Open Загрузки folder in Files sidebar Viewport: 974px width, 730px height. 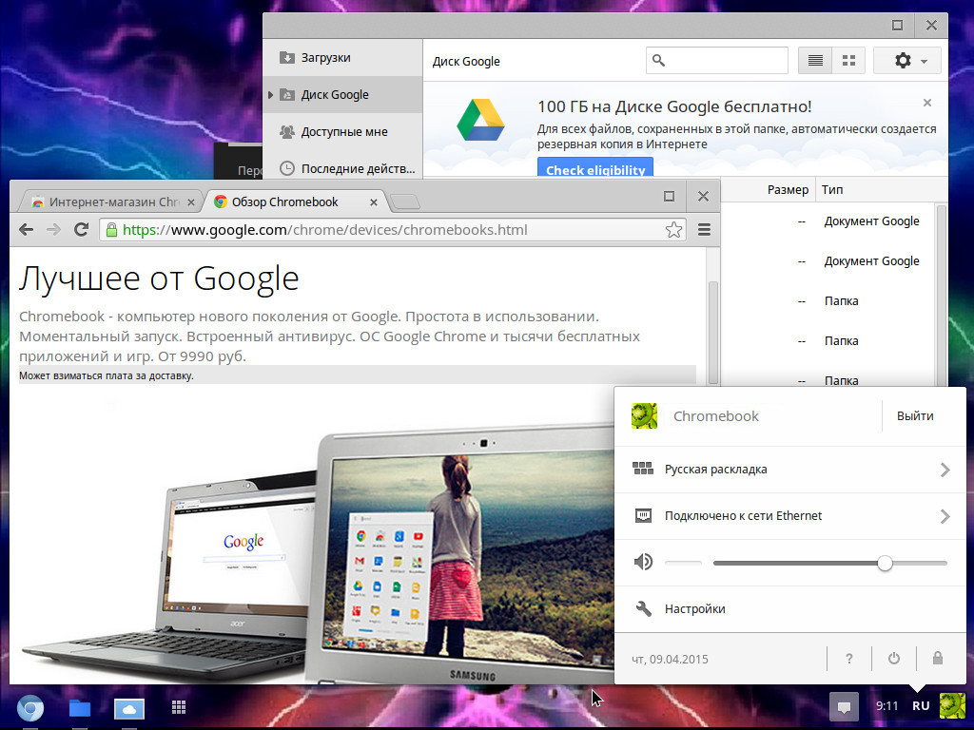[342, 58]
